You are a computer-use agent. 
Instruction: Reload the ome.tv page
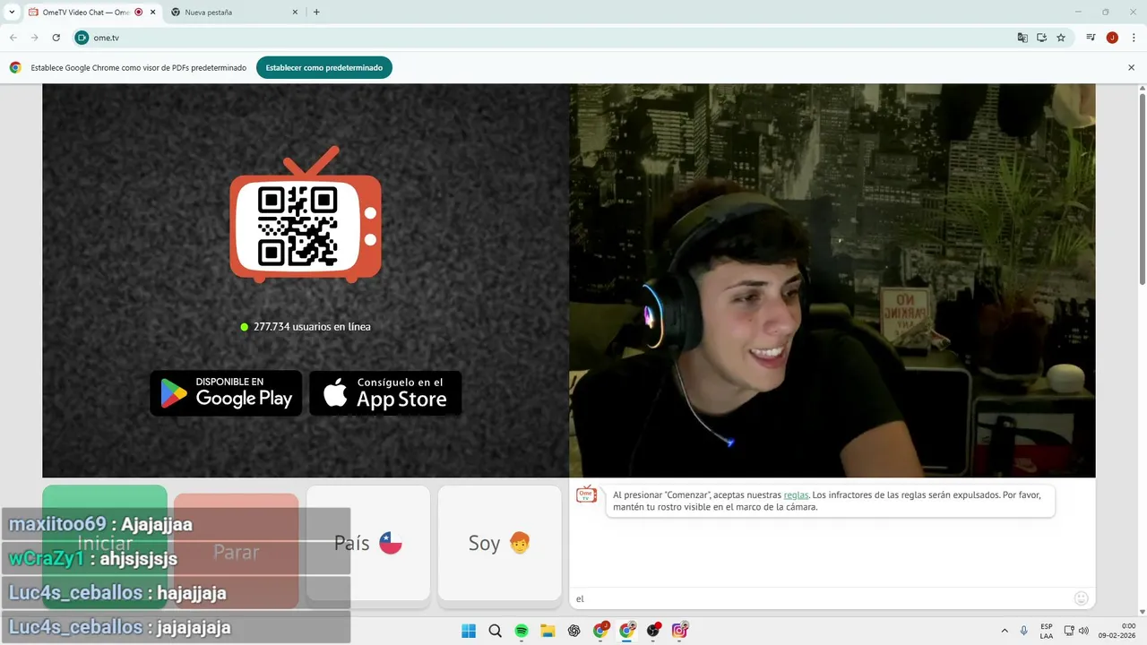tap(56, 38)
